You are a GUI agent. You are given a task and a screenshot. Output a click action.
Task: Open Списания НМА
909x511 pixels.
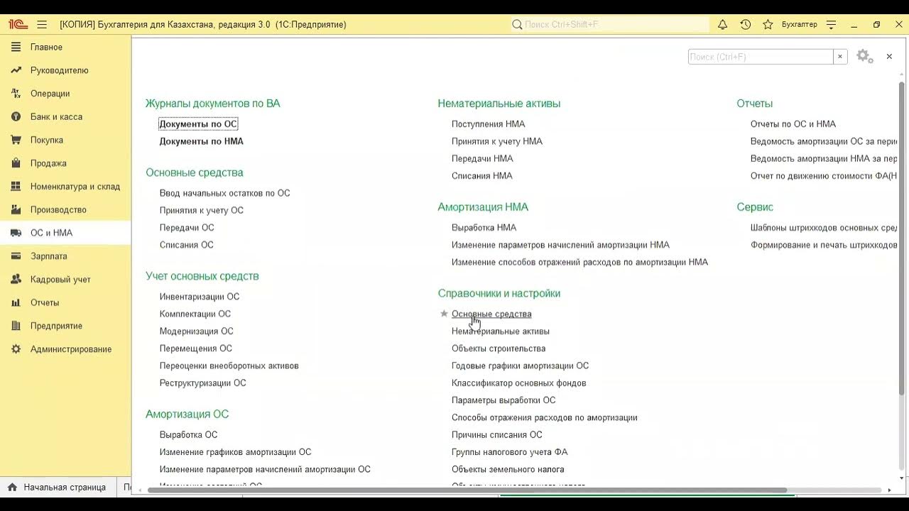(x=481, y=176)
